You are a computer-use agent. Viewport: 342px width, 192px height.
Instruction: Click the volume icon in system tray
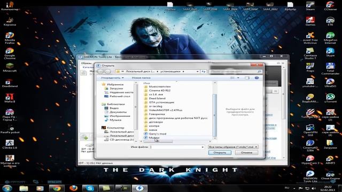pos(314,188)
